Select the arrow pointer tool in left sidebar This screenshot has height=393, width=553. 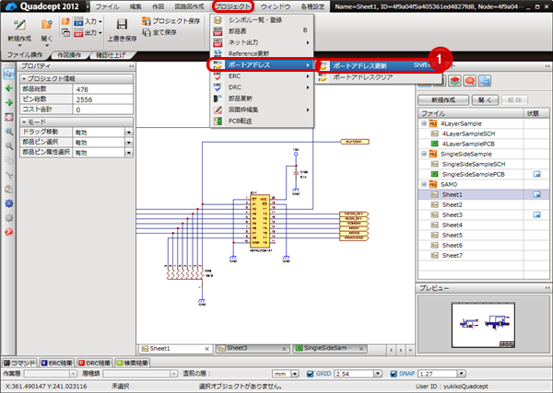coord(9,74)
